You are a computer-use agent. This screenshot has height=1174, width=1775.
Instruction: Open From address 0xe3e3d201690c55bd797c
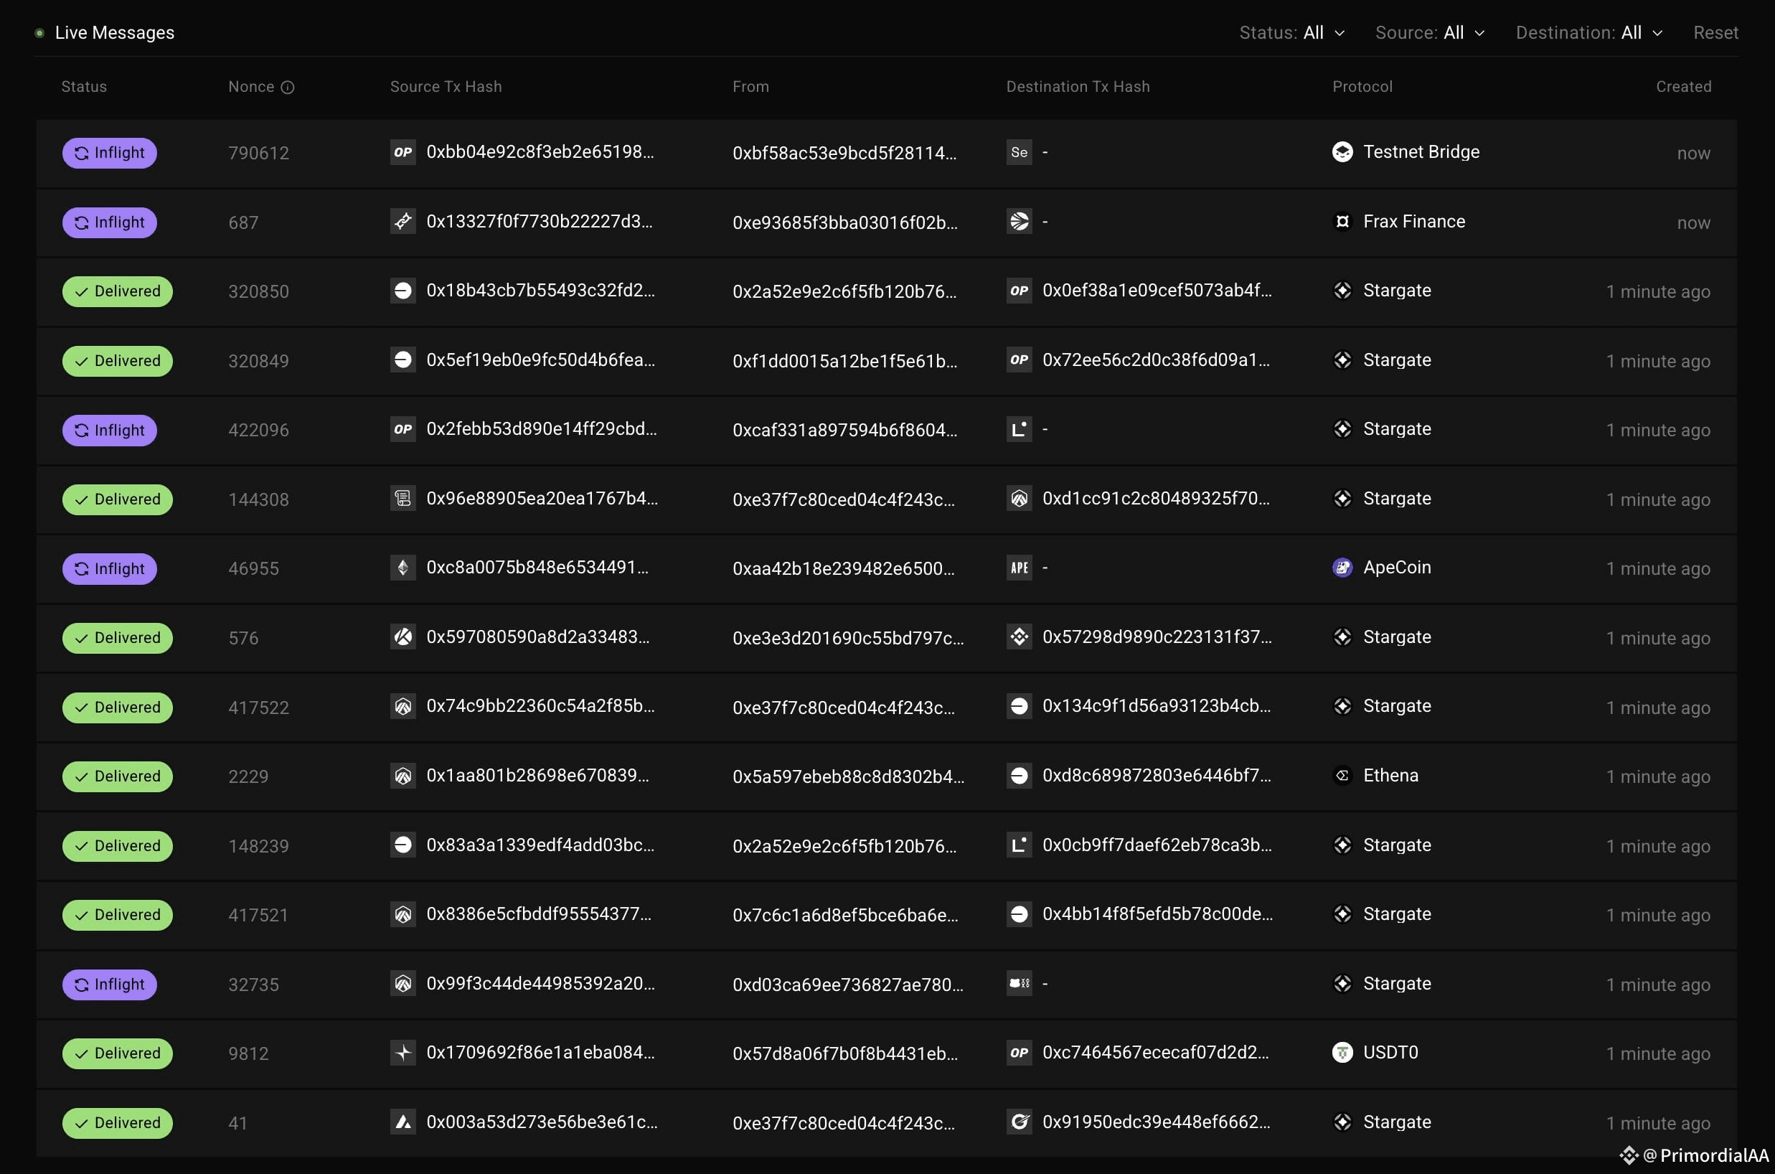tap(847, 638)
